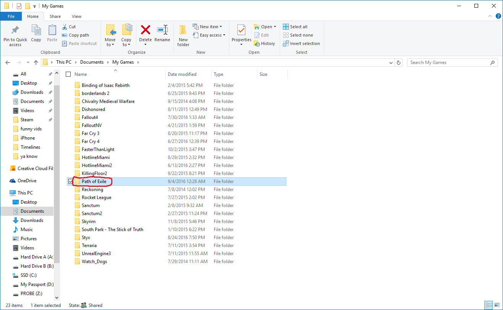
Task: Click Select all in the ribbon
Action: (x=295, y=27)
